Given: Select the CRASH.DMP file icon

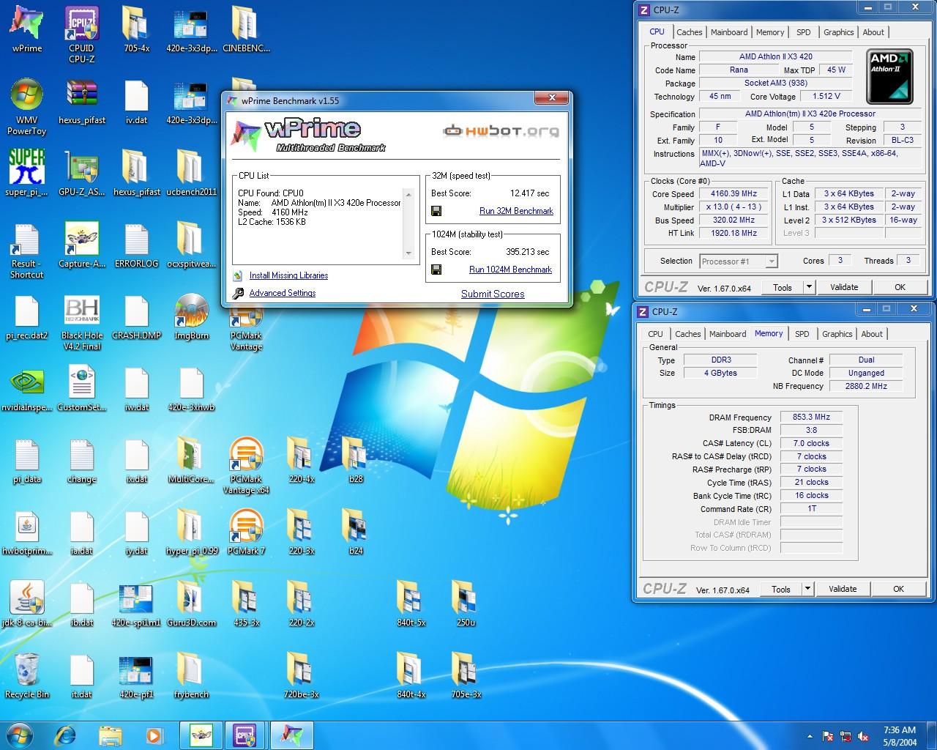Looking at the screenshot, I should pyautogui.click(x=136, y=316).
